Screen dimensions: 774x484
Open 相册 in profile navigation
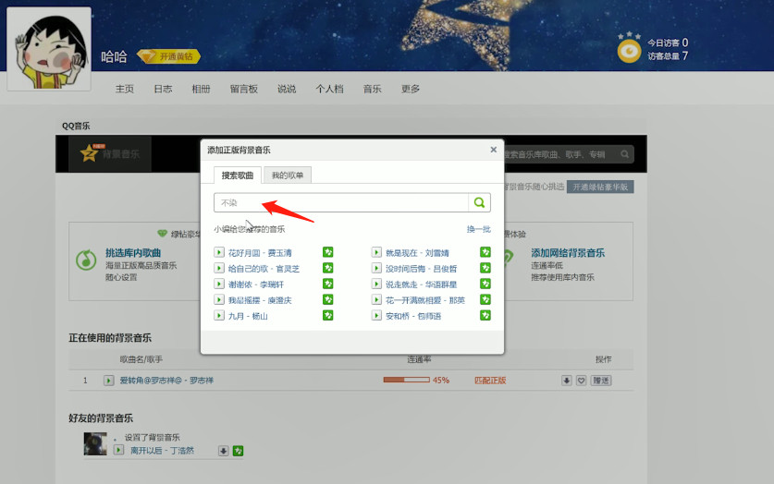click(x=201, y=89)
